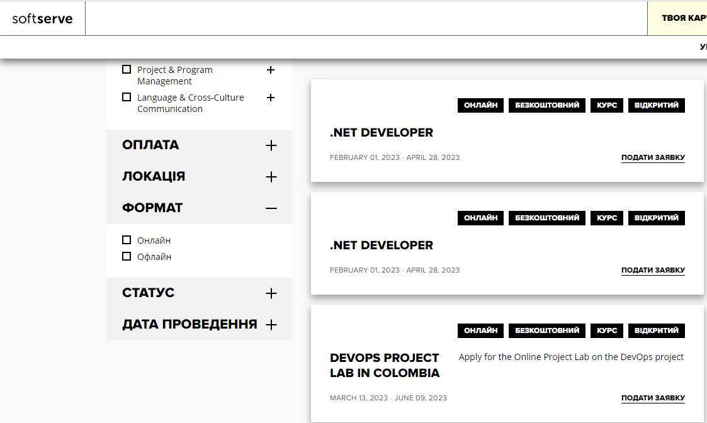Click plus icon next to СТАТУС
The image size is (707, 423).
[x=271, y=293]
